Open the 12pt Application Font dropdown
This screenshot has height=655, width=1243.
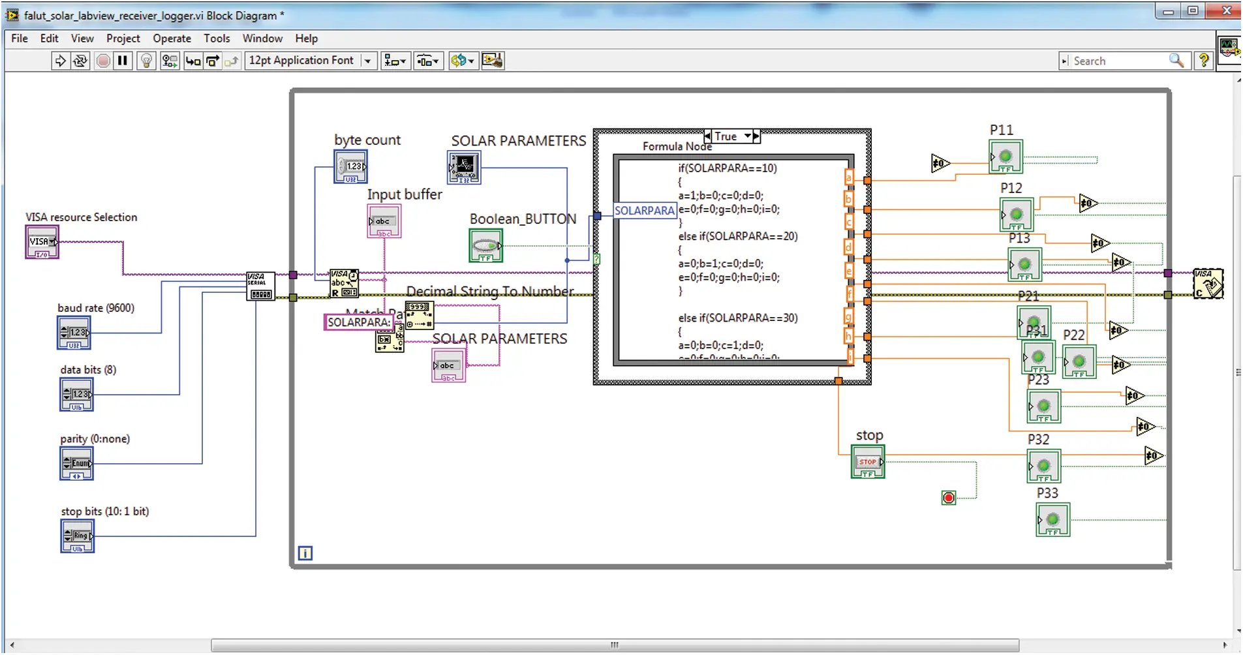click(x=366, y=61)
